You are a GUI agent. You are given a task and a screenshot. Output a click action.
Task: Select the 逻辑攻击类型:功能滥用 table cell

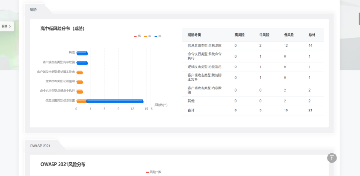tap(204, 67)
